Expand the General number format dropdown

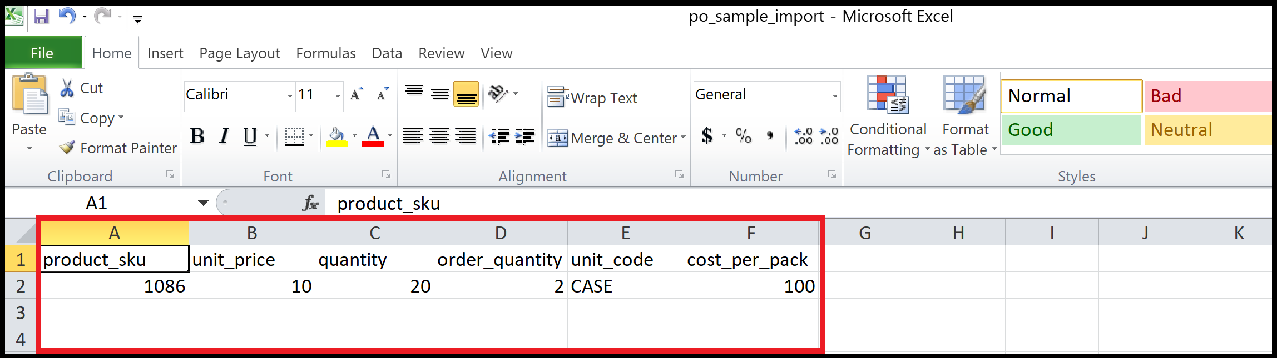pos(834,95)
